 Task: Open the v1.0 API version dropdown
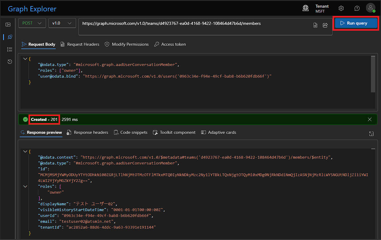click(62, 23)
